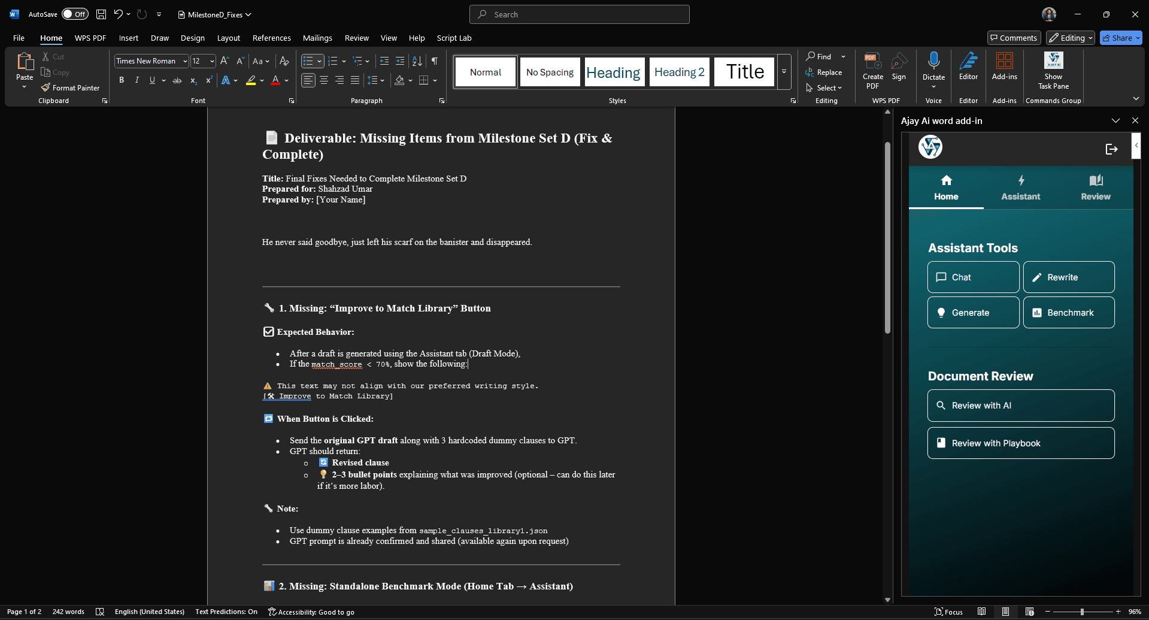Open the font size dropdown
Screen dimensions: 1149x620
coord(212,61)
